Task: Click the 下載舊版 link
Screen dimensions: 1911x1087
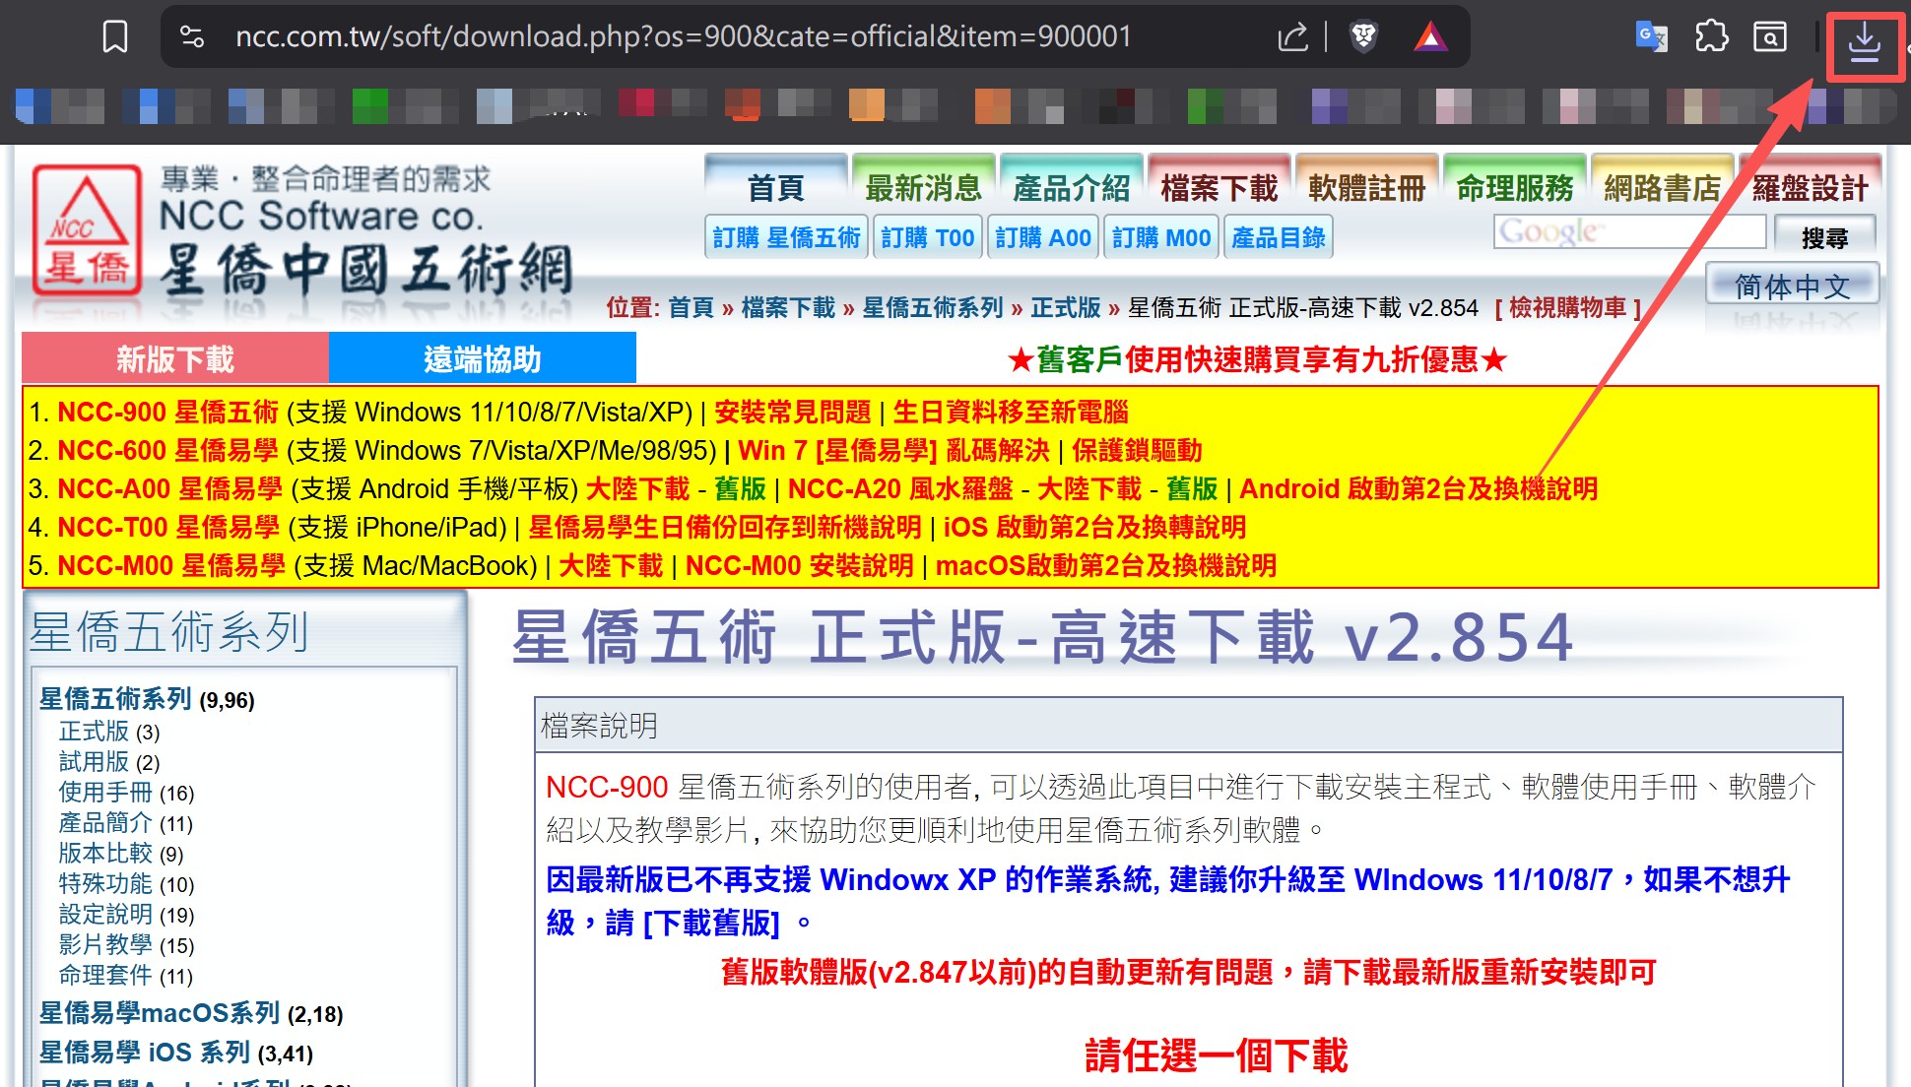Action: click(x=711, y=923)
